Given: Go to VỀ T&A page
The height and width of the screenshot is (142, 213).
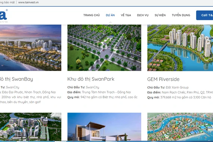Looking at the screenshot, I should (x=126, y=15).
